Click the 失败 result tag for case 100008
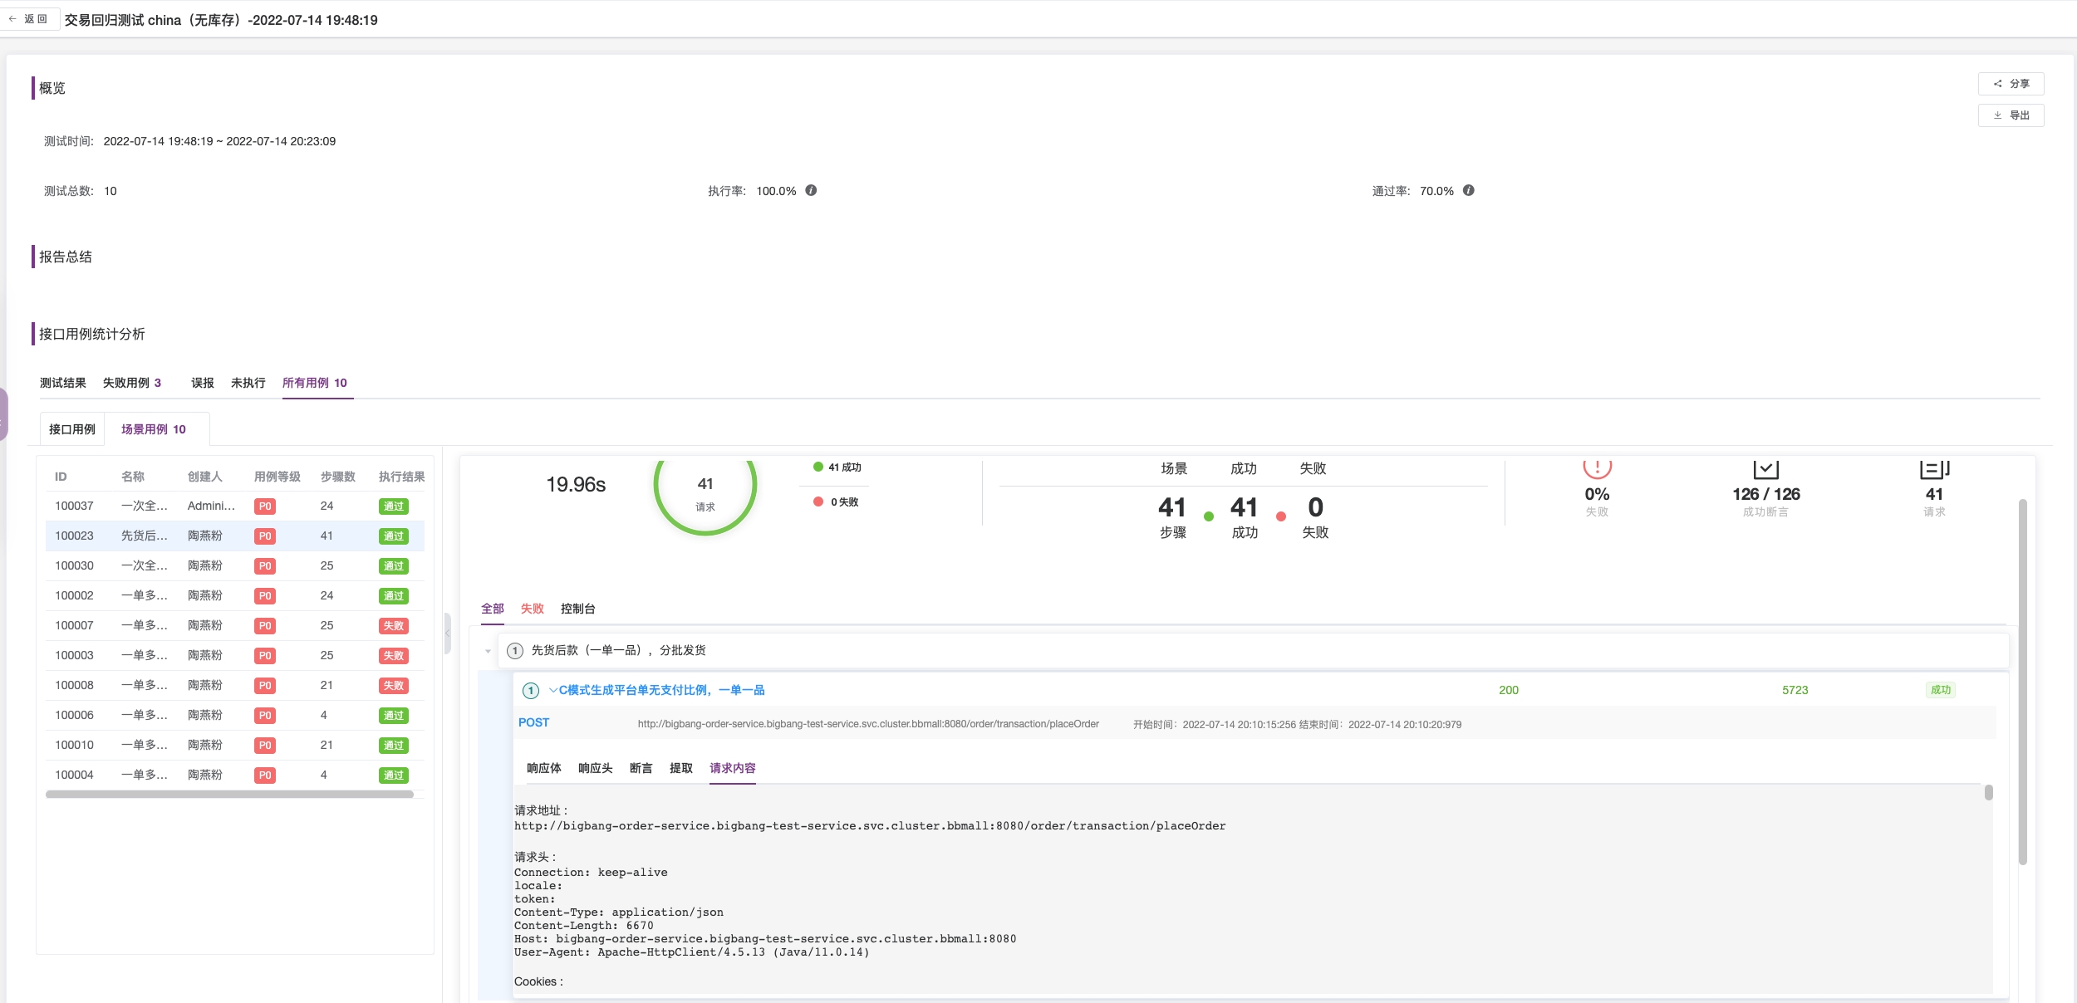Viewport: 2077px width, 1003px height. 393,686
